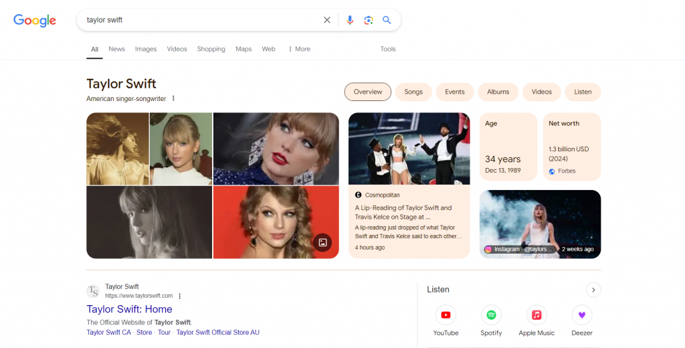The height and width of the screenshot is (348, 685).
Task: Open options beside American singer-songwriter
Action: 173,98
